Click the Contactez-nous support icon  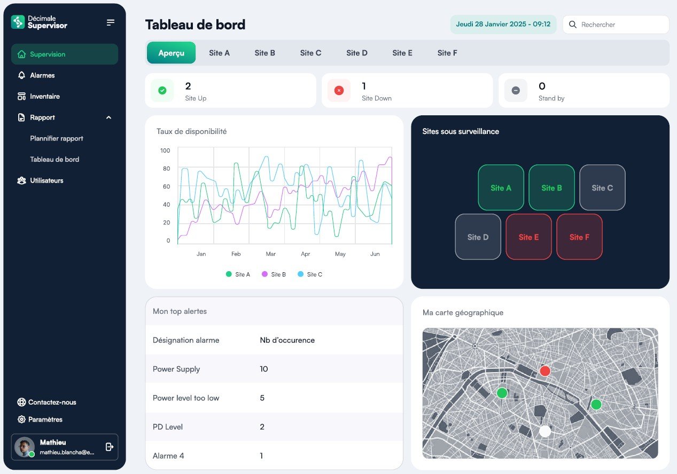[x=21, y=402]
